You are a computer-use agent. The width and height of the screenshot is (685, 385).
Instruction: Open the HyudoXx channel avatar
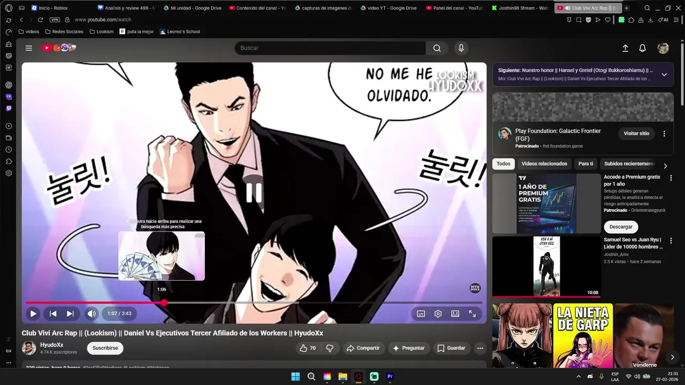tap(29, 348)
